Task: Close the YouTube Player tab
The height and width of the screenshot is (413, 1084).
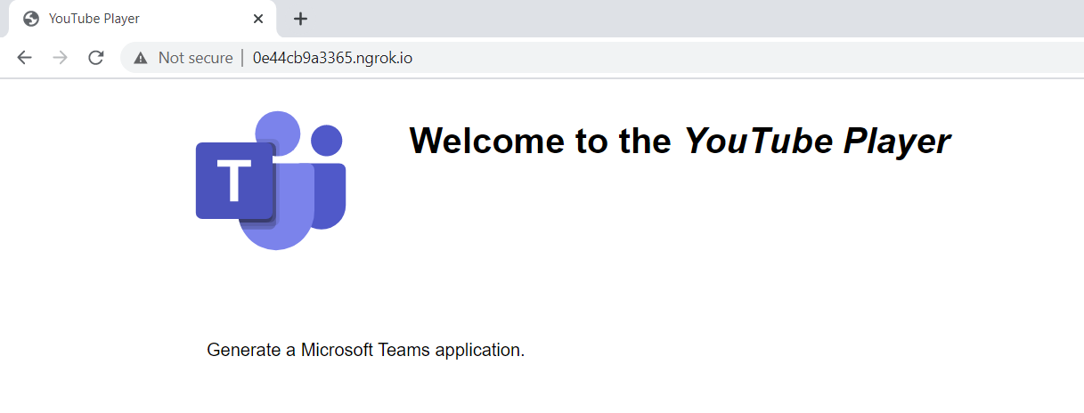Action: pos(258,19)
